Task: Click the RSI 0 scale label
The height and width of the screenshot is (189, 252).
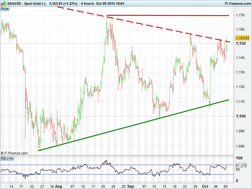Action: pos(237,180)
